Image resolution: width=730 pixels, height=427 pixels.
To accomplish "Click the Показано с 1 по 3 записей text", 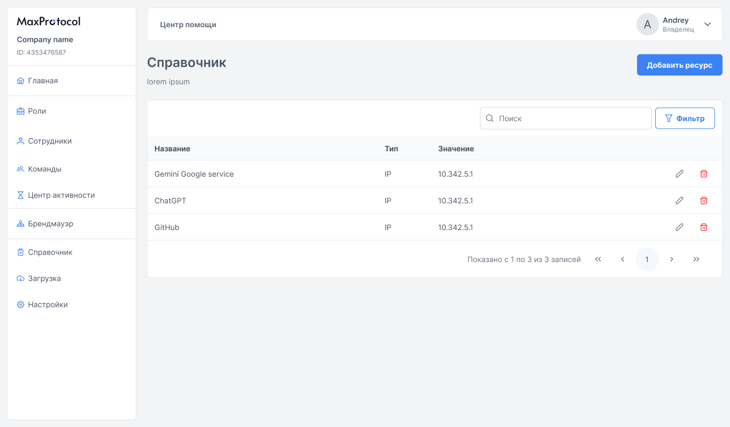I will 524,259.
